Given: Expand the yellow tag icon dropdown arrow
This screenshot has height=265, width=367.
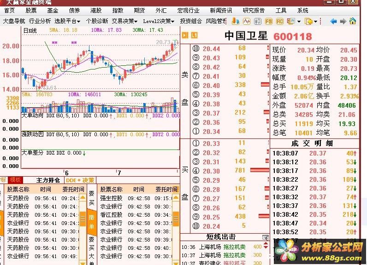Looking at the screenshot, I should coord(315,22).
